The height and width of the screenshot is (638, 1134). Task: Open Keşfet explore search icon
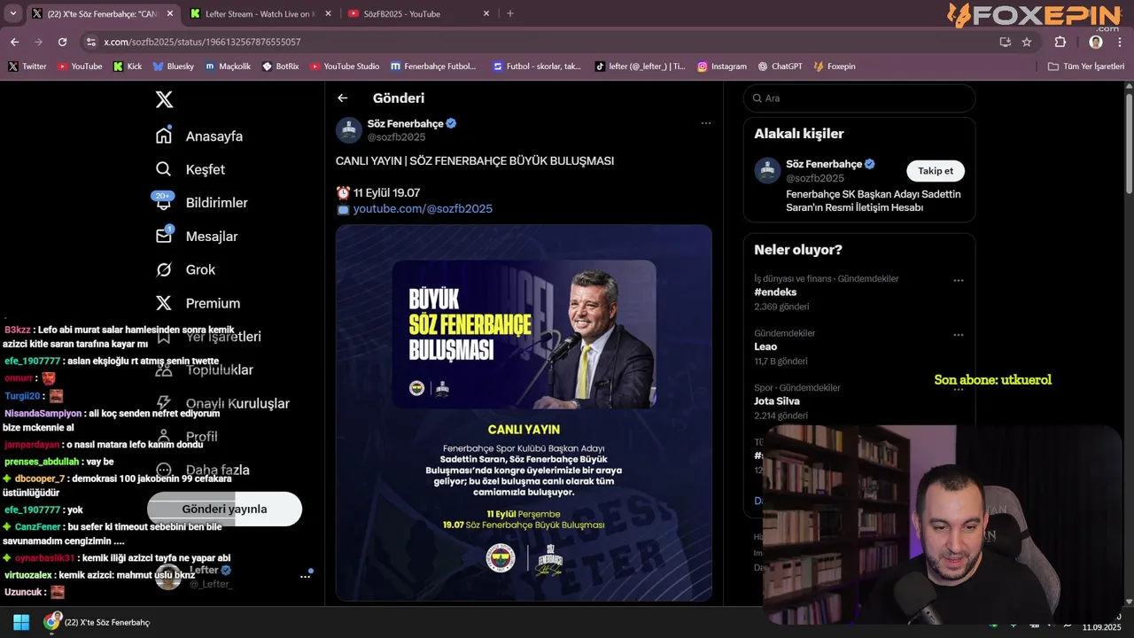click(163, 169)
